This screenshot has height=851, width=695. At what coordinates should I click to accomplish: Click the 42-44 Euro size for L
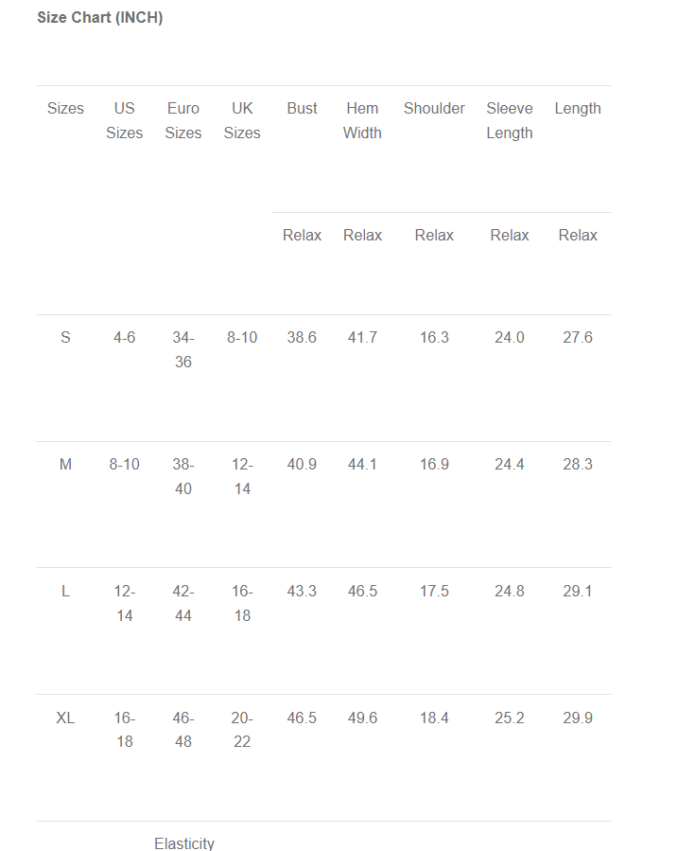(183, 603)
